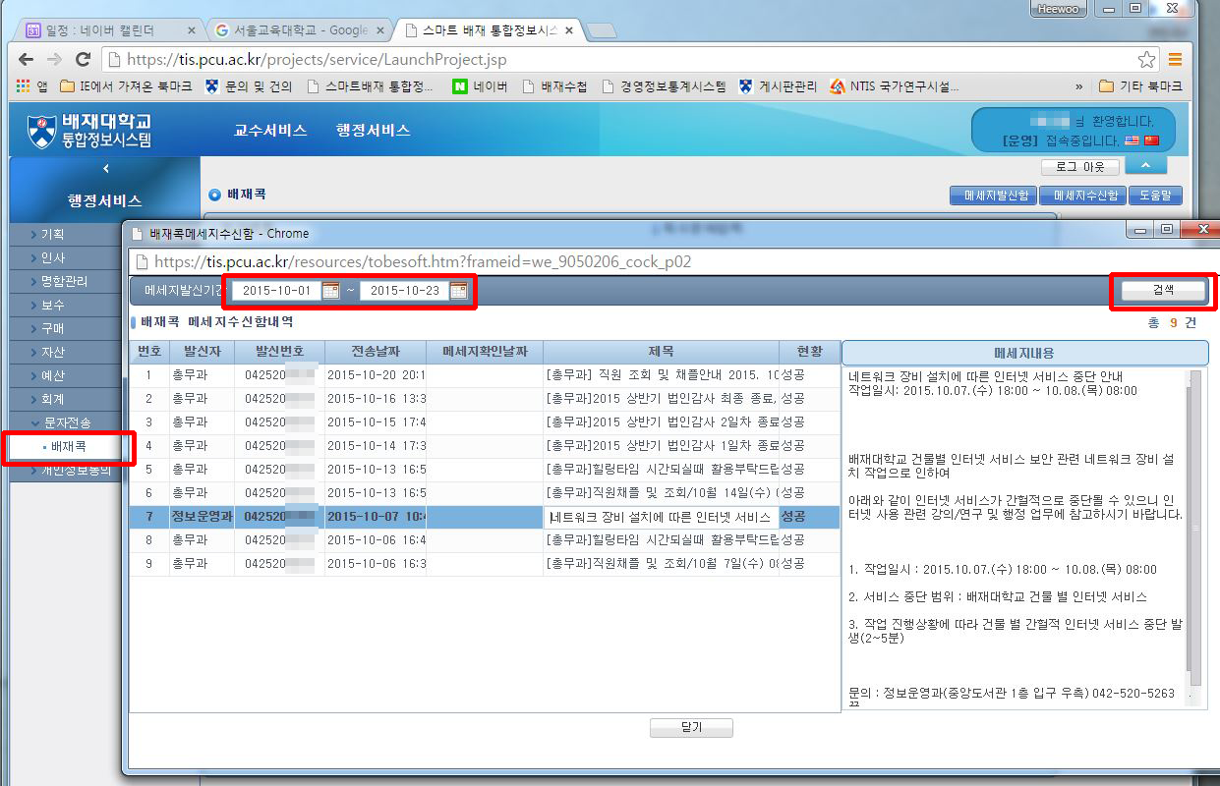This screenshot has width=1220, height=786.
Task: Collapse the header with up-arrow button
Action: click(x=1145, y=166)
